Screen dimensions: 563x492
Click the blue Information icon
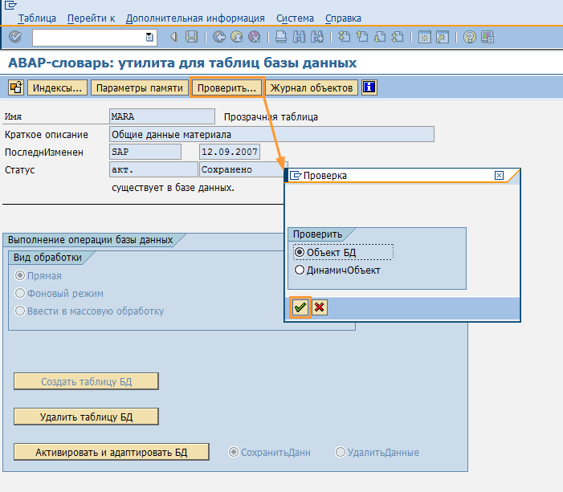[369, 87]
